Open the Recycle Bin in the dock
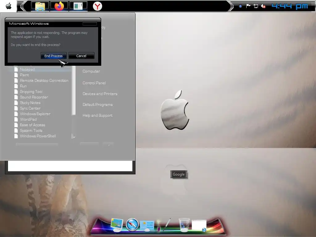This screenshot has height=237, width=316. [x=184, y=225]
